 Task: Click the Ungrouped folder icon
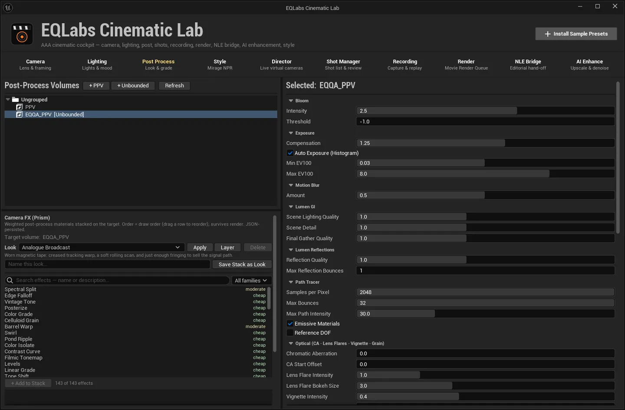coord(16,99)
